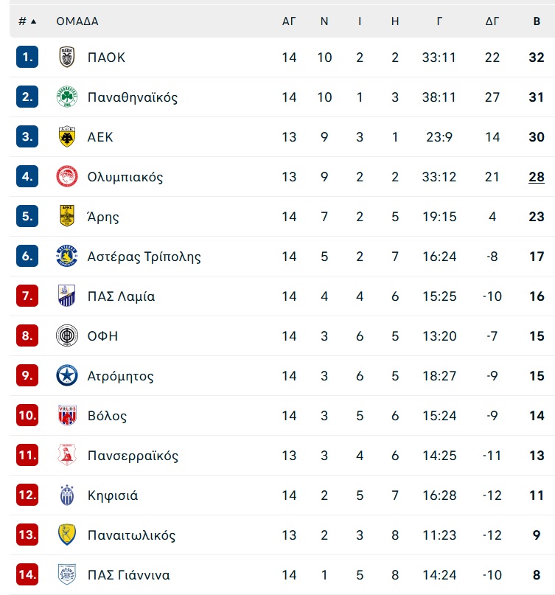This screenshot has height=595, width=555.
Task: Sort table by rank # arrow
Action: [x=28, y=21]
